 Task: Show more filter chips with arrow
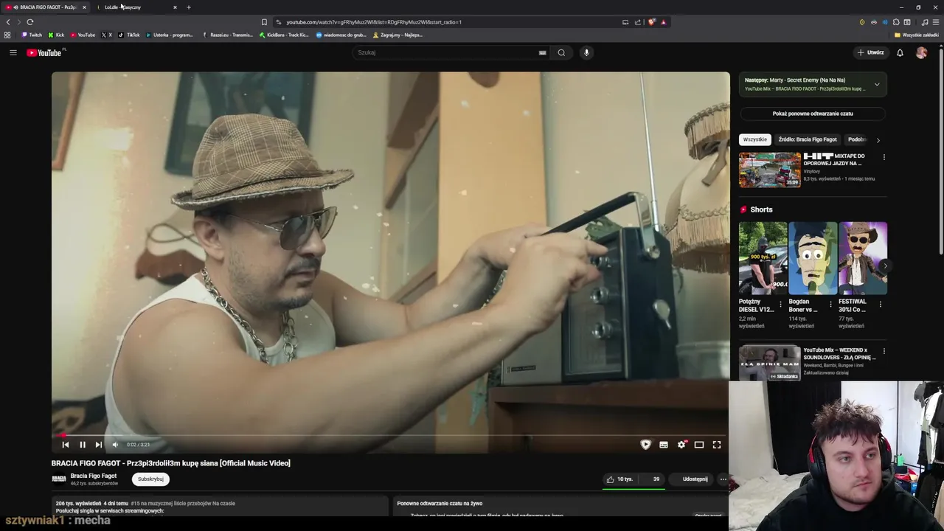click(x=878, y=139)
